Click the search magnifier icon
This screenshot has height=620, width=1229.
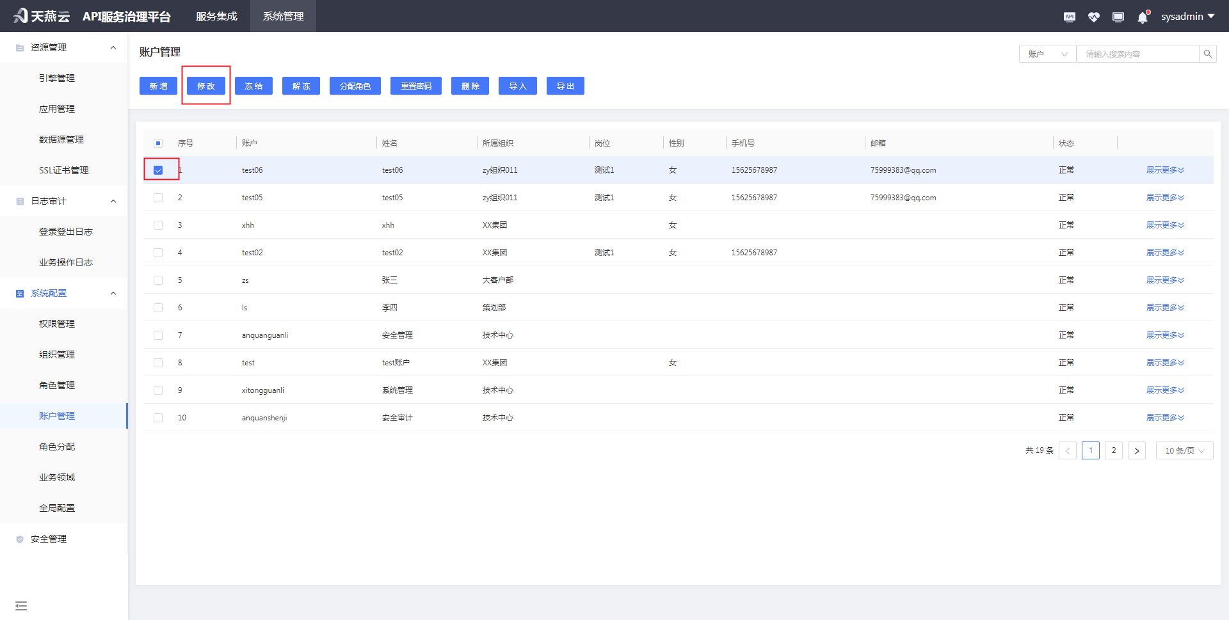(1207, 54)
